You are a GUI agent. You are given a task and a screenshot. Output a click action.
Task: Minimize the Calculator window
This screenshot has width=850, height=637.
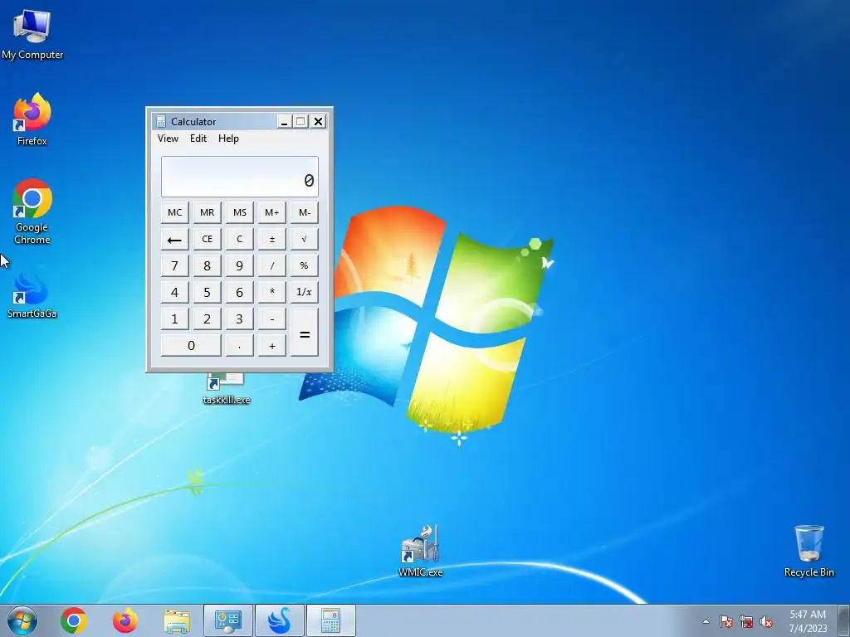(x=284, y=121)
